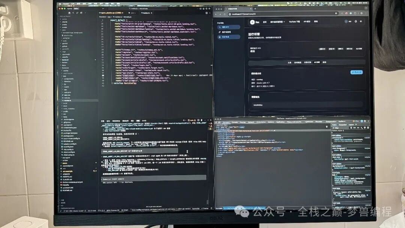Select the AI 分析 tab on run detail page
Viewport: 405px width, 228px height.
[x=316, y=62]
